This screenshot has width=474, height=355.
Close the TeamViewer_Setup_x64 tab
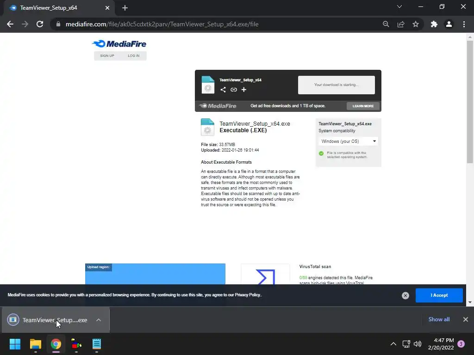coord(107,8)
